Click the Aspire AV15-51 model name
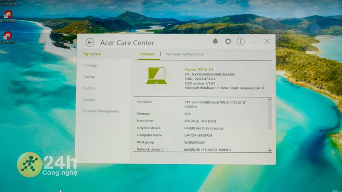 (x=199, y=69)
